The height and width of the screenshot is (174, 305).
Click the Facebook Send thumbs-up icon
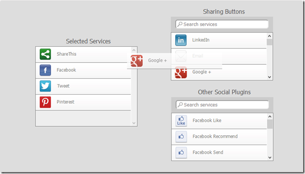[x=181, y=152]
